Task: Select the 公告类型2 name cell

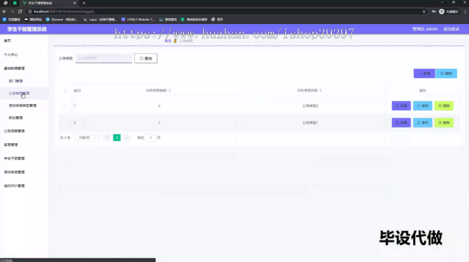Action: pos(310,106)
